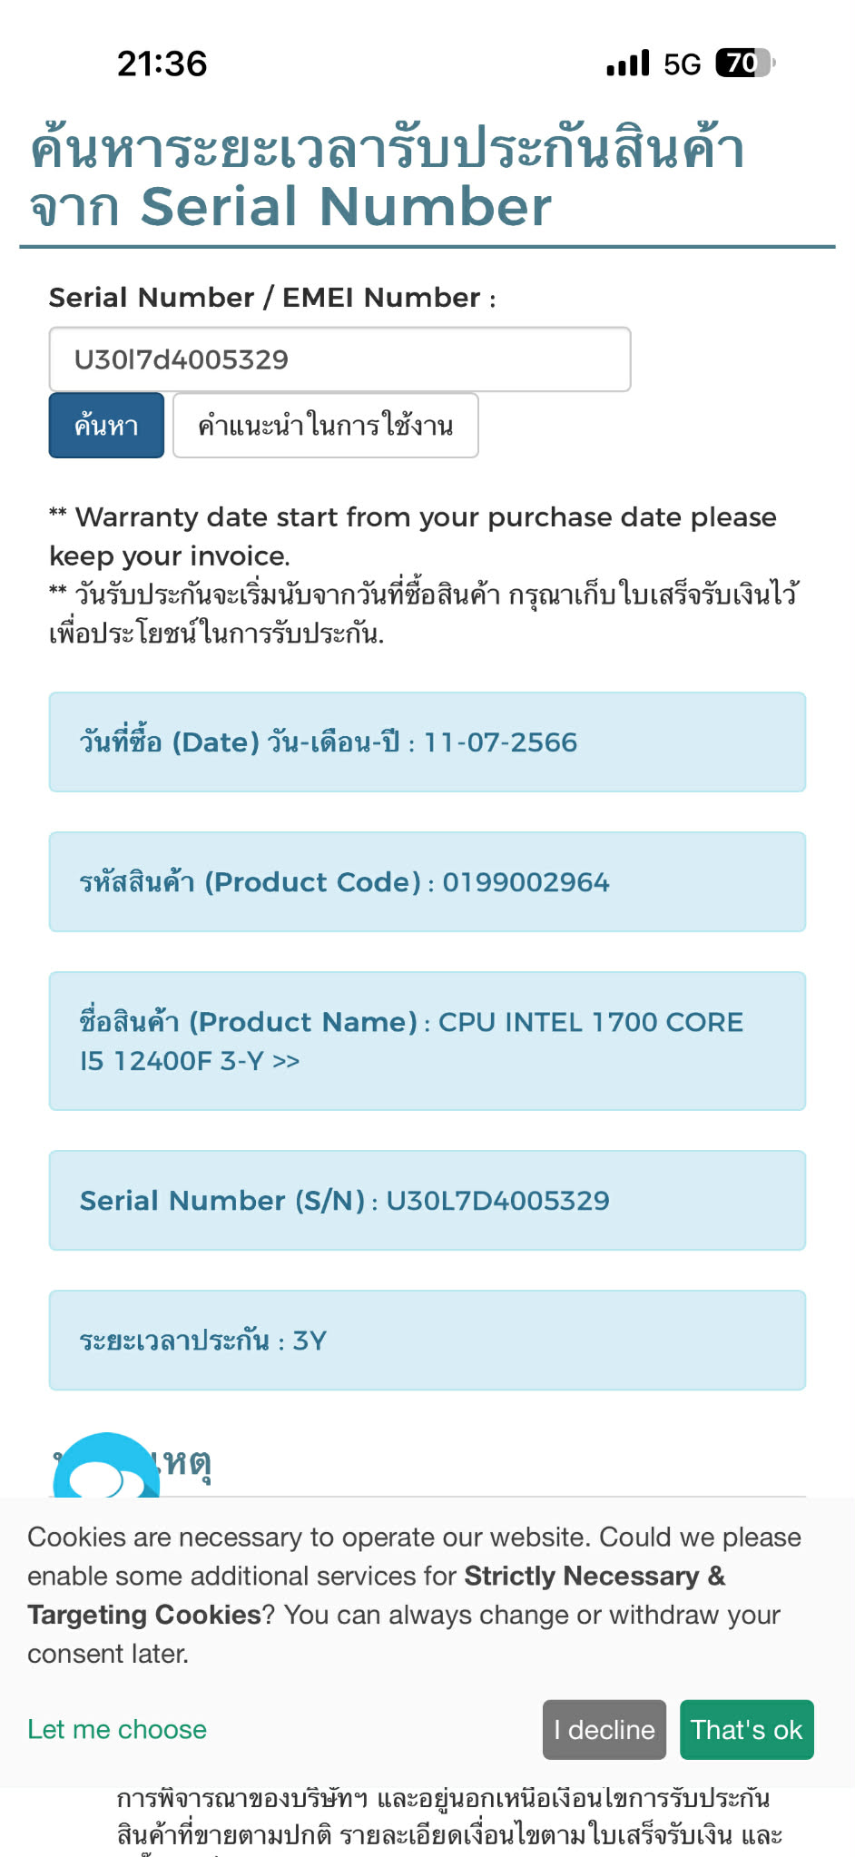Screen dimensions: 855x1857
Task: Tap the Serial Number (S/N) result row
Action: pos(427,1200)
